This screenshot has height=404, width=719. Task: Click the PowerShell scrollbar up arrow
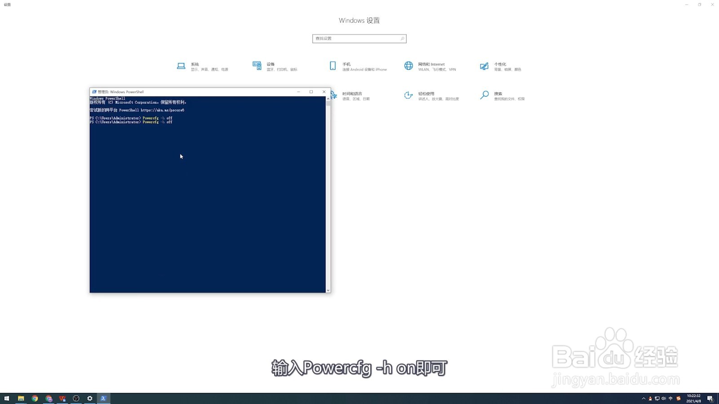[x=328, y=99]
